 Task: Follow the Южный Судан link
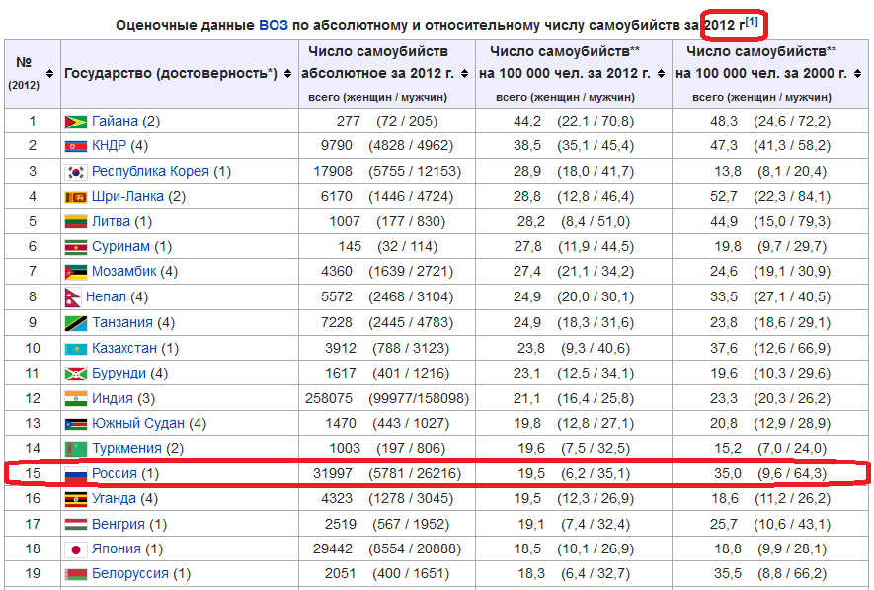click(137, 423)
